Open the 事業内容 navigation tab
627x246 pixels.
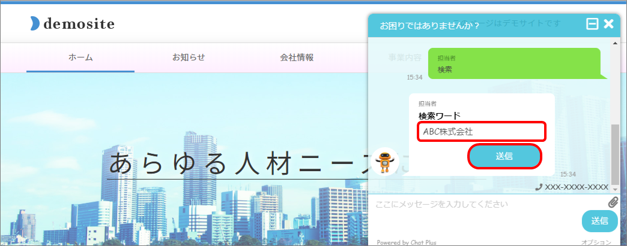point(404,57)
